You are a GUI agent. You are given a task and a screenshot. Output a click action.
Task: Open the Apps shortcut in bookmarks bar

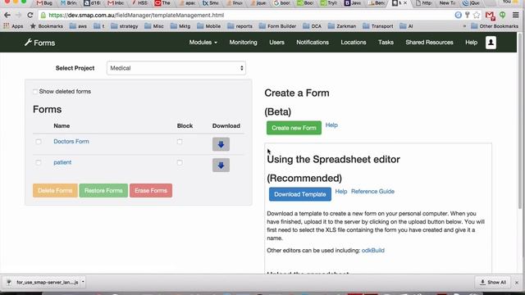(13, 26)
